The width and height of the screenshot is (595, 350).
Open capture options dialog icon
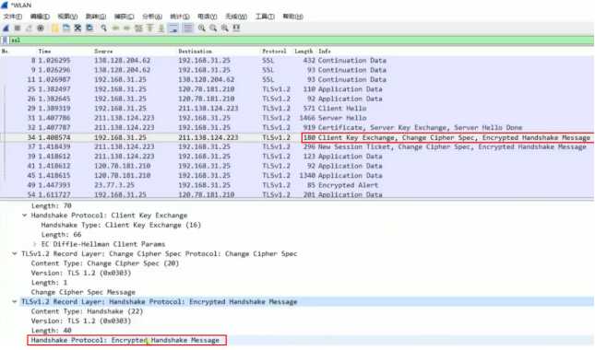41,28
